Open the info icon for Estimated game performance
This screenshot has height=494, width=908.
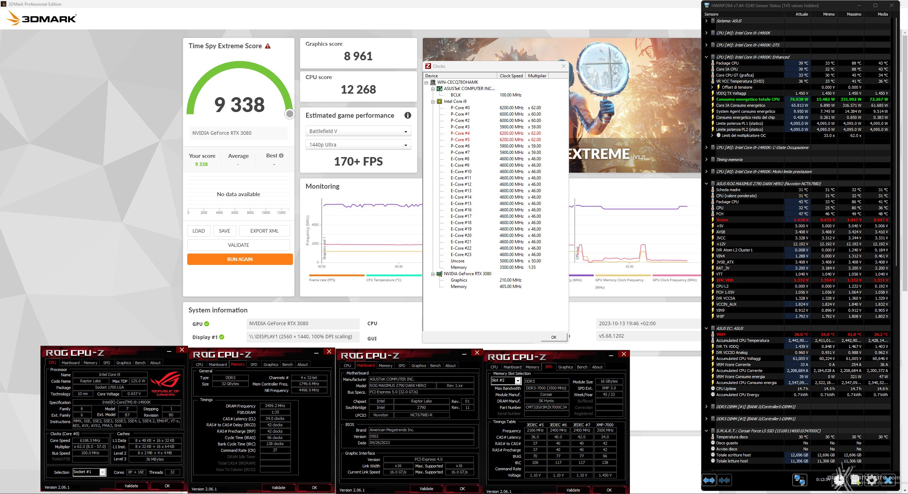point(408,115)
